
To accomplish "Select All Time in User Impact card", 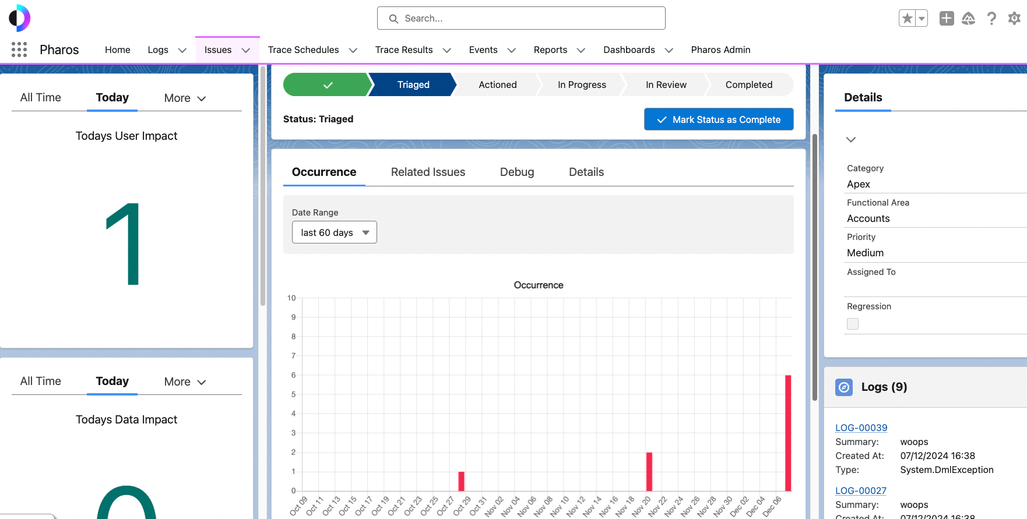I will point(41,98).
